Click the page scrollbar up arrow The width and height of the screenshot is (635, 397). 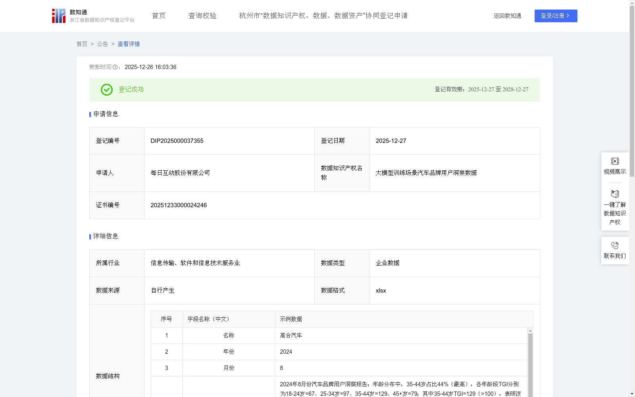pos(632,3)
